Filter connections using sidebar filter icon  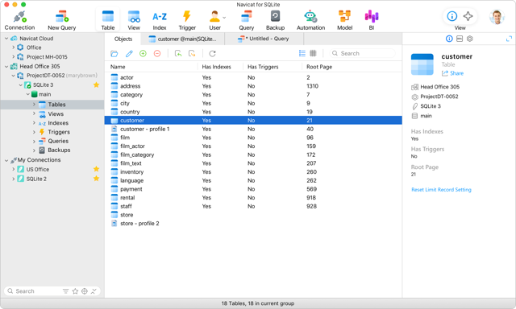[x=66, y=291]
